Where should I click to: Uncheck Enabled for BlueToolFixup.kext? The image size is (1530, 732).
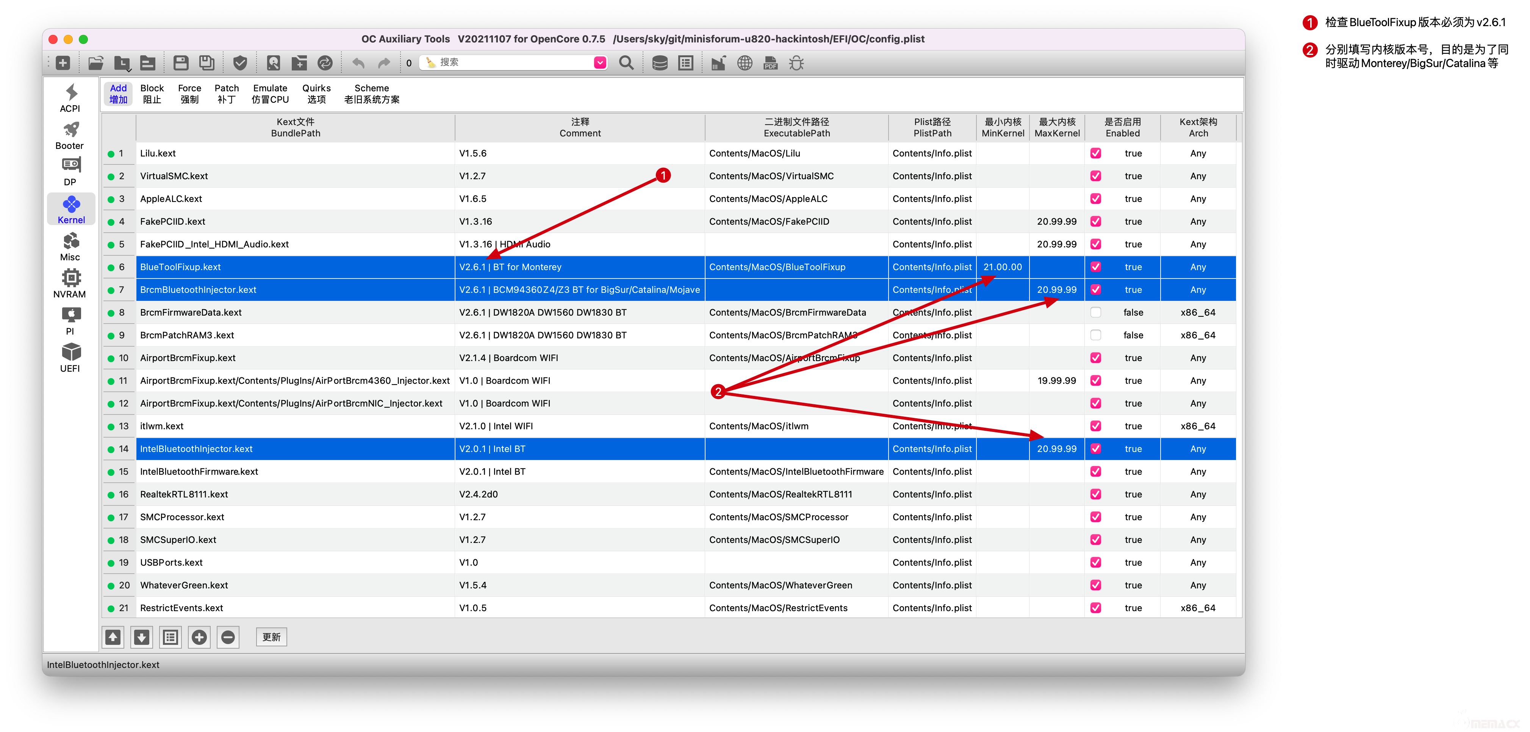point(1096,267)
